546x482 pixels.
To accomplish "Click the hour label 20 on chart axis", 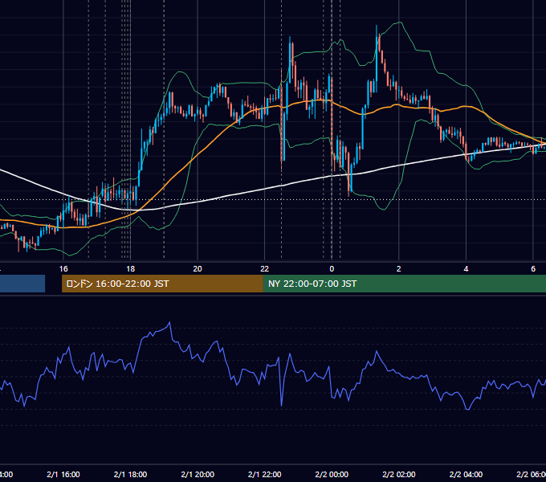I will click(198, 268).
